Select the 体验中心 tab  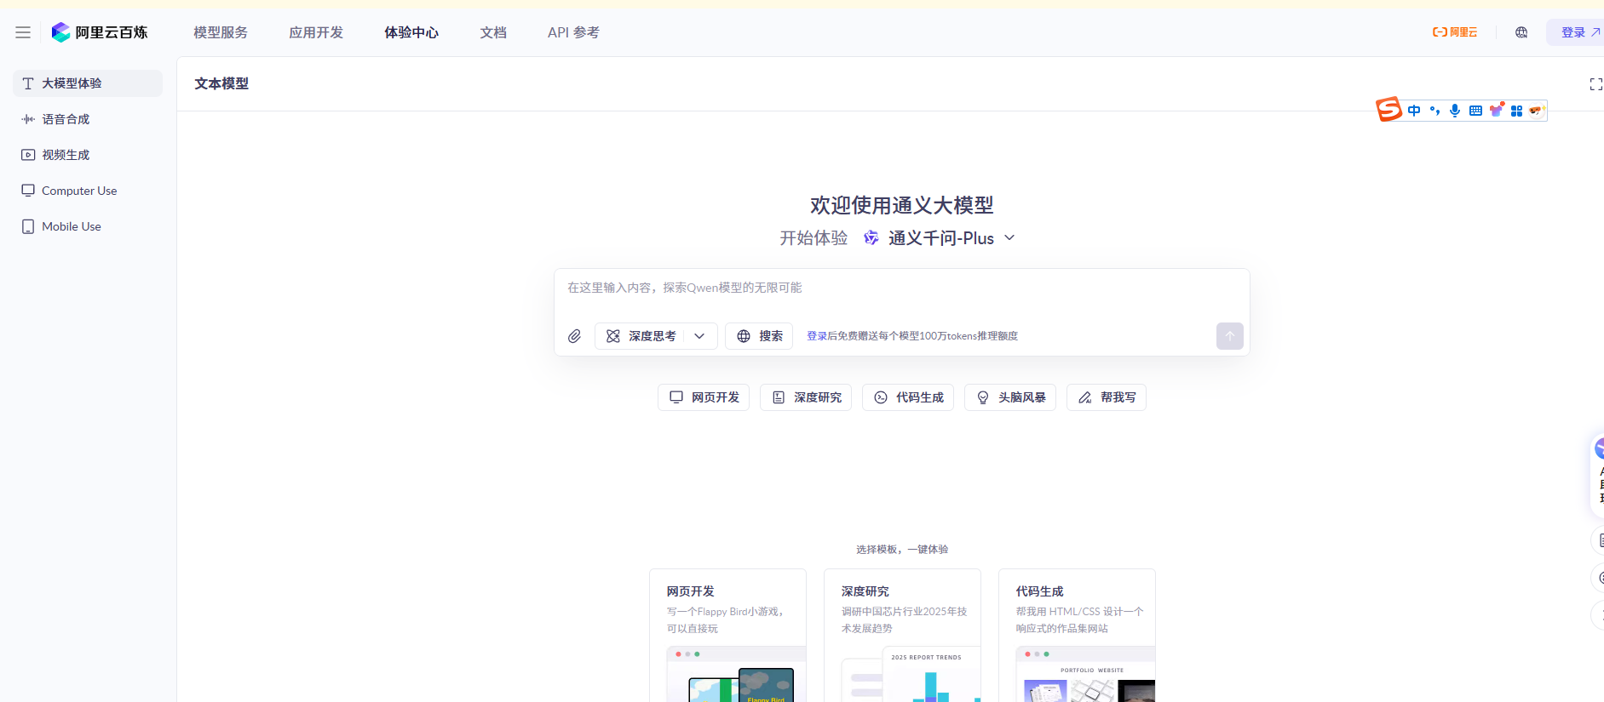click(411, 32)
